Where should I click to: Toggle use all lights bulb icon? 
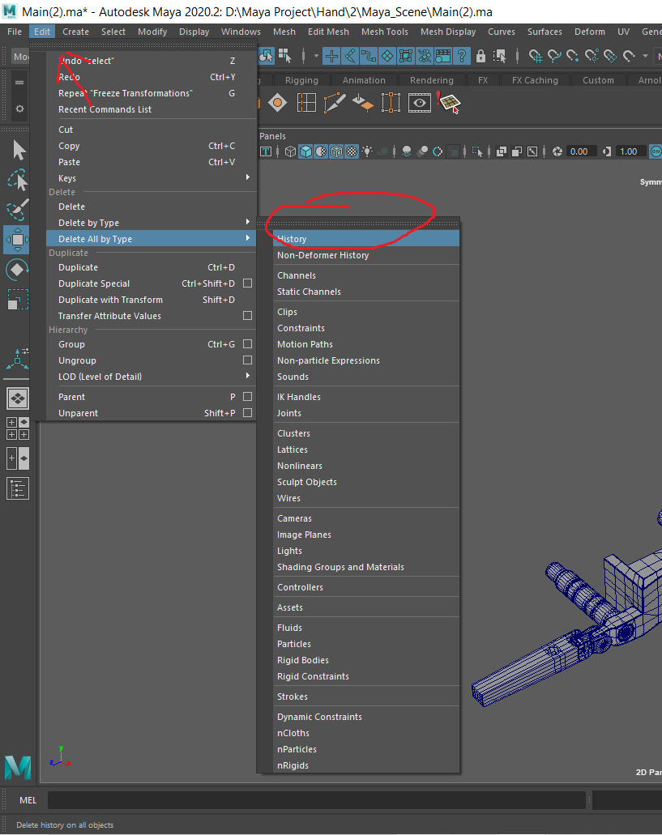click(368, 151)
